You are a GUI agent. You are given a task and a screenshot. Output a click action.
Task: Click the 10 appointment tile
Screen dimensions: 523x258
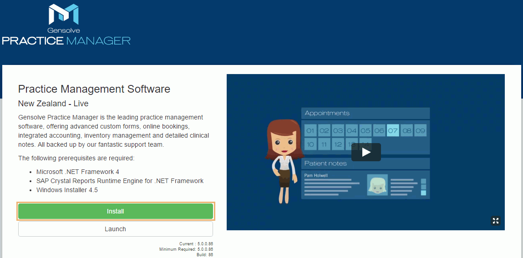(310, 144)
